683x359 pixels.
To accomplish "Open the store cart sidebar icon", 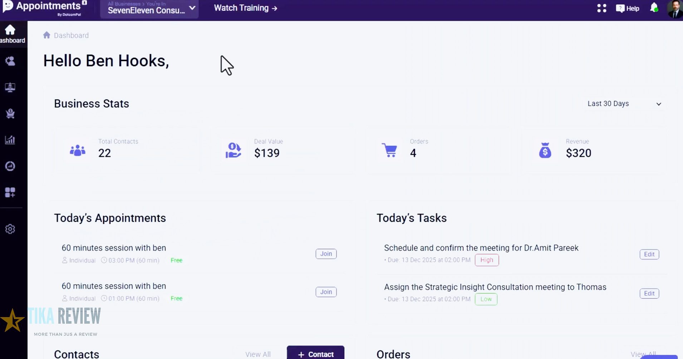I will [10, 113].
